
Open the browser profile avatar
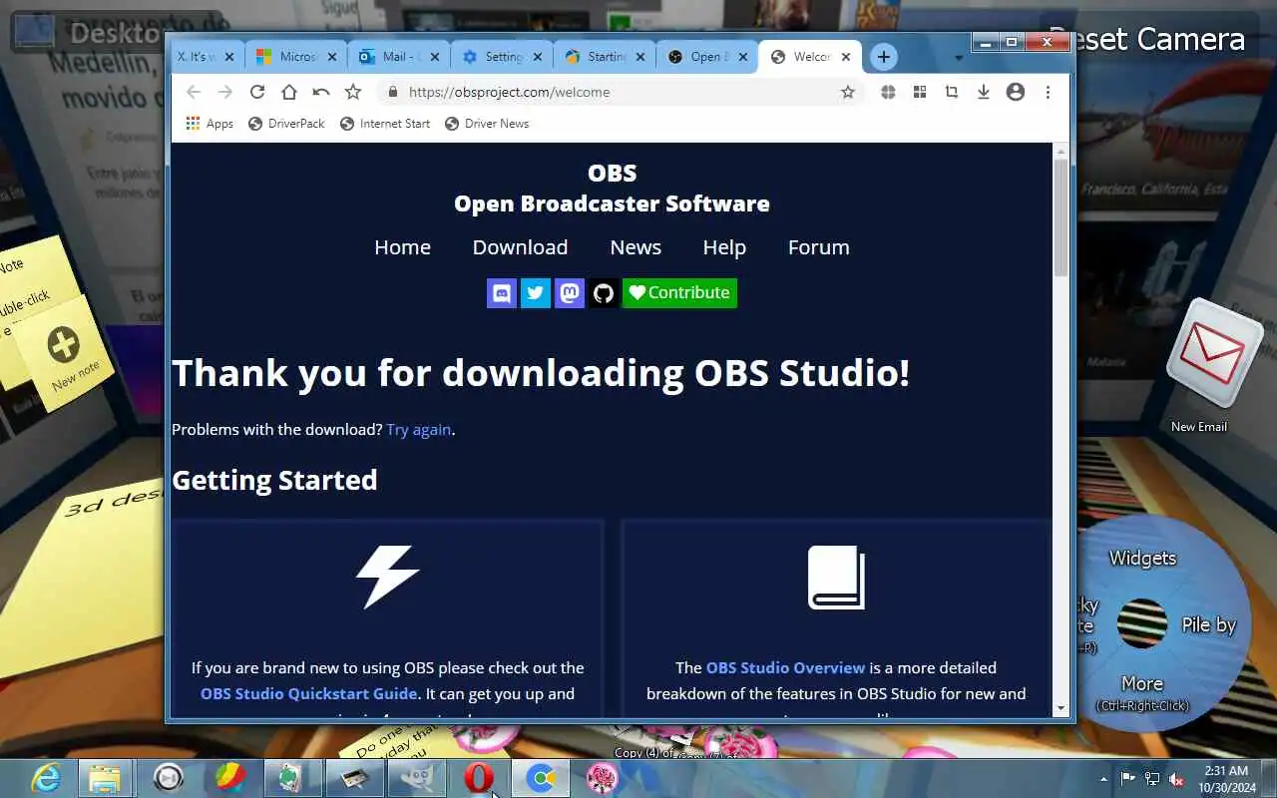tap(1016, 92)
